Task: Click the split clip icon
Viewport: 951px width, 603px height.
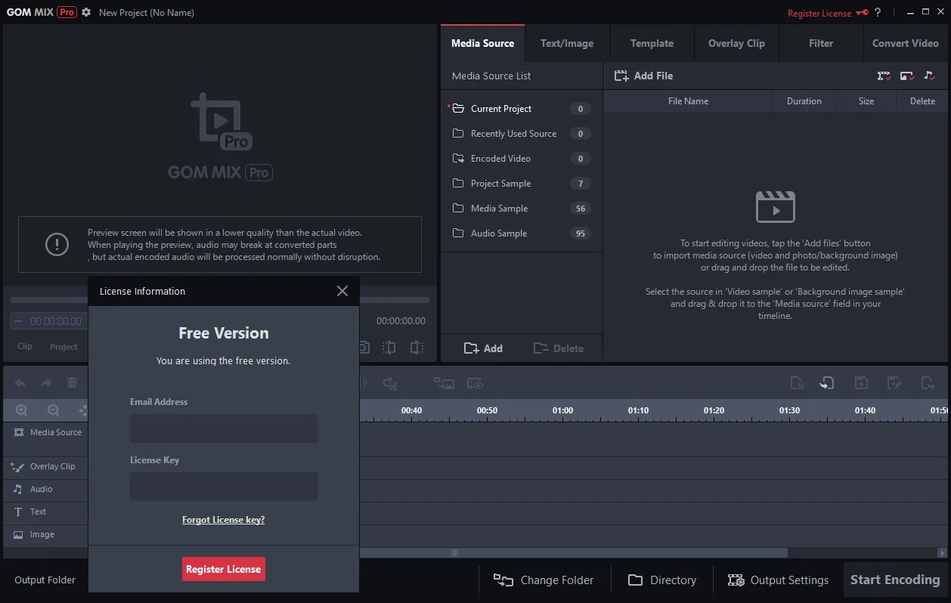Action: tap(389, 348)
